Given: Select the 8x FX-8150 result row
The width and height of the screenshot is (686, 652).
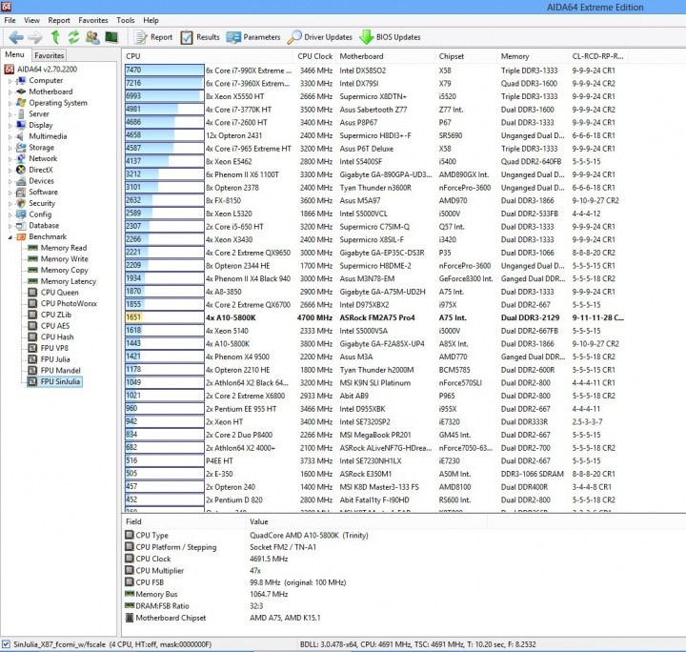Looking at the screenshot, I should click(375, 200).
